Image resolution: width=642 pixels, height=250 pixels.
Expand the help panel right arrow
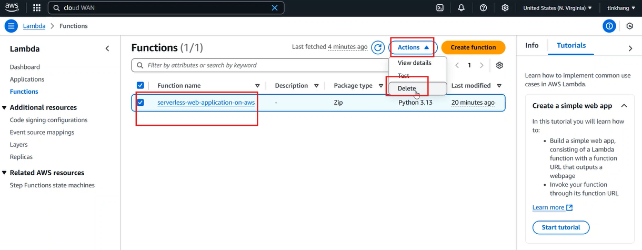click(x=630, y=48)
